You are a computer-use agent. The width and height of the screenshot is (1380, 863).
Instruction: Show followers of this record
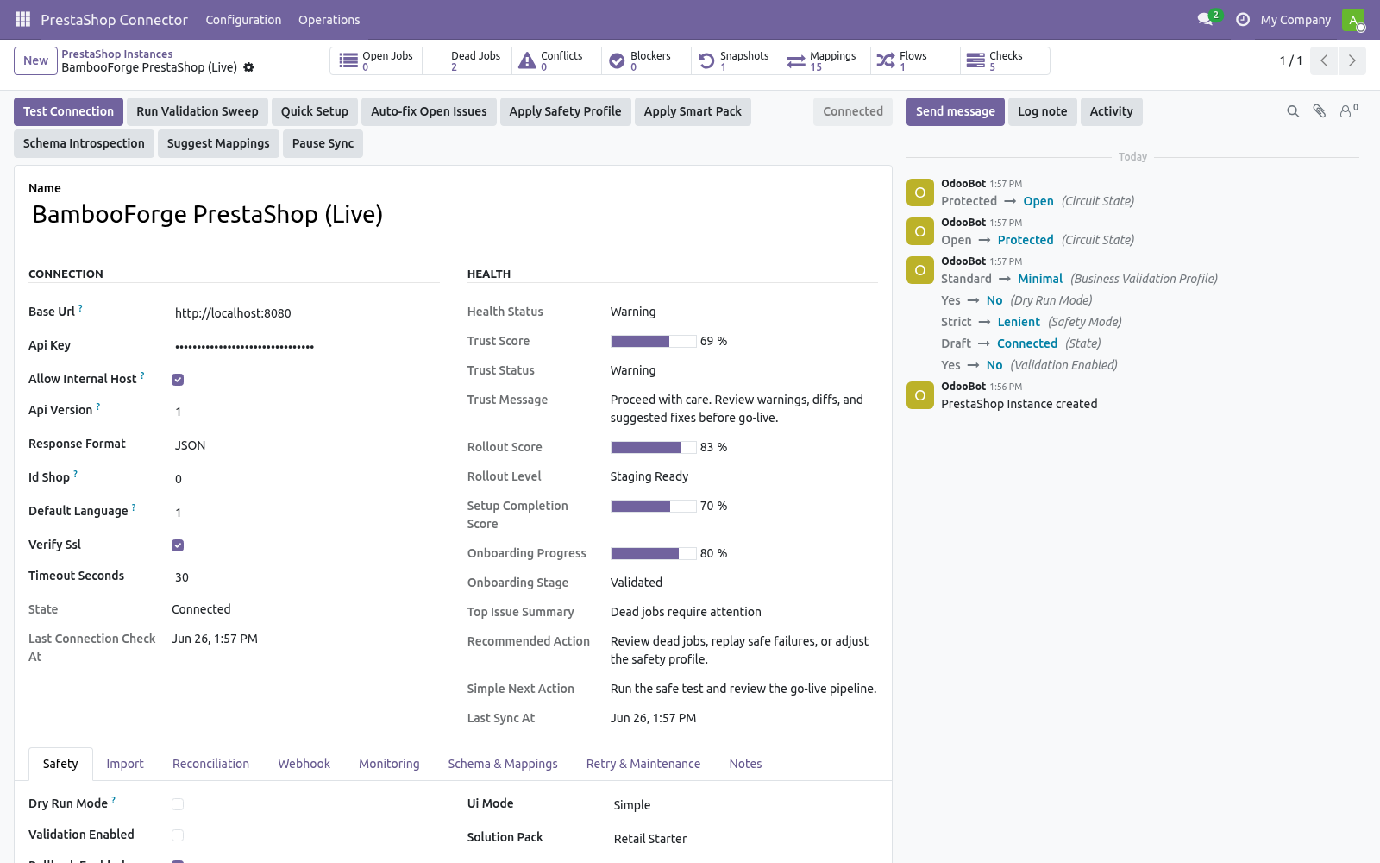coord(1348,110)
